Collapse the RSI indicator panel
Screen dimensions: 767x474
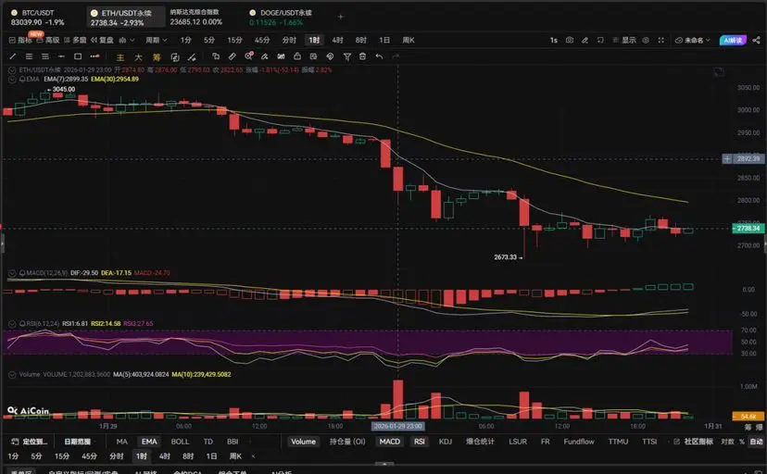[x=12, y=323]
